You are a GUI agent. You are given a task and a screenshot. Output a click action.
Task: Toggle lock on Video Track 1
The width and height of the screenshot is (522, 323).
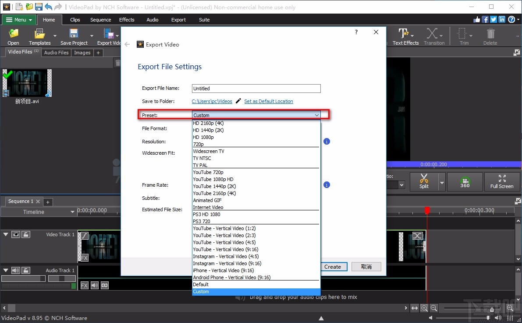(x=25, y=234)
